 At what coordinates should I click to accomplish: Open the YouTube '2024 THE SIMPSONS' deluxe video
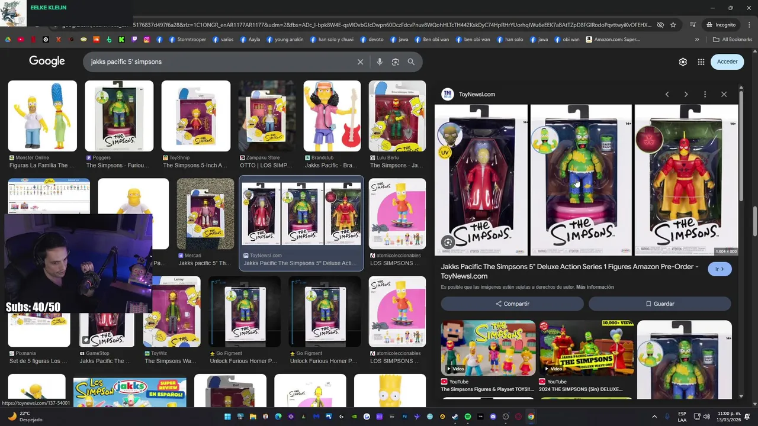(586, 348)
